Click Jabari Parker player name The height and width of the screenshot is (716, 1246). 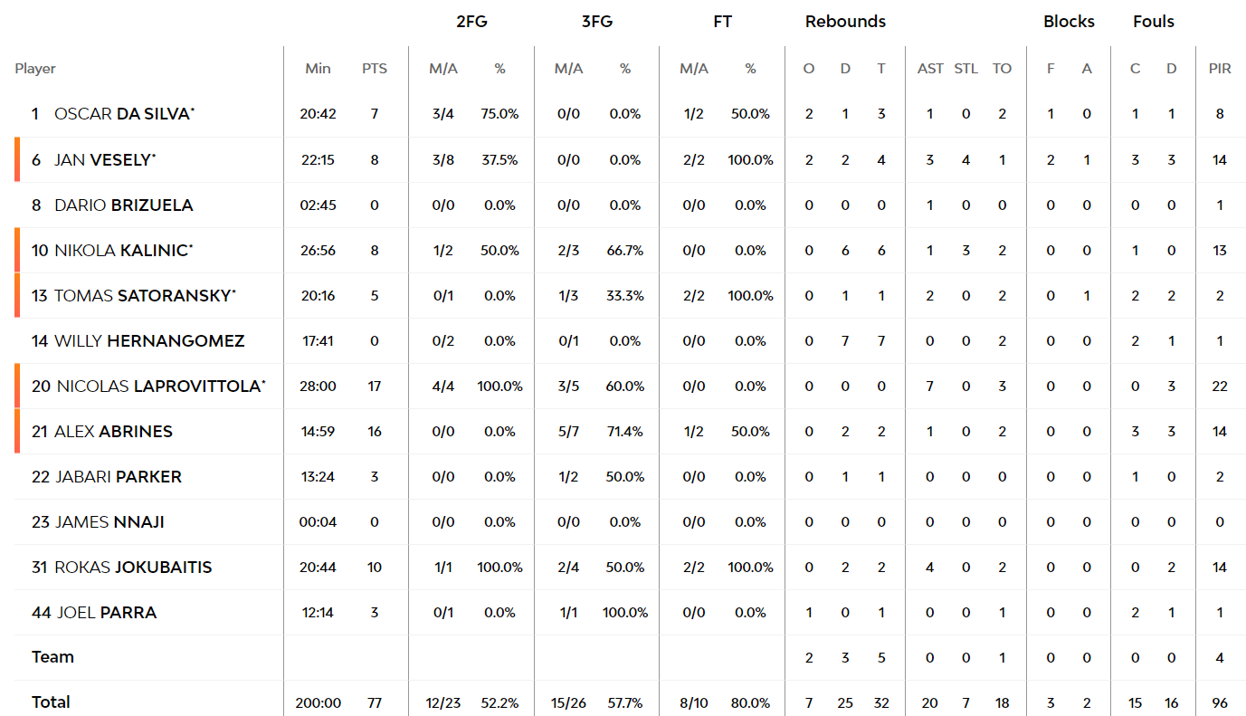coord(119,476)
